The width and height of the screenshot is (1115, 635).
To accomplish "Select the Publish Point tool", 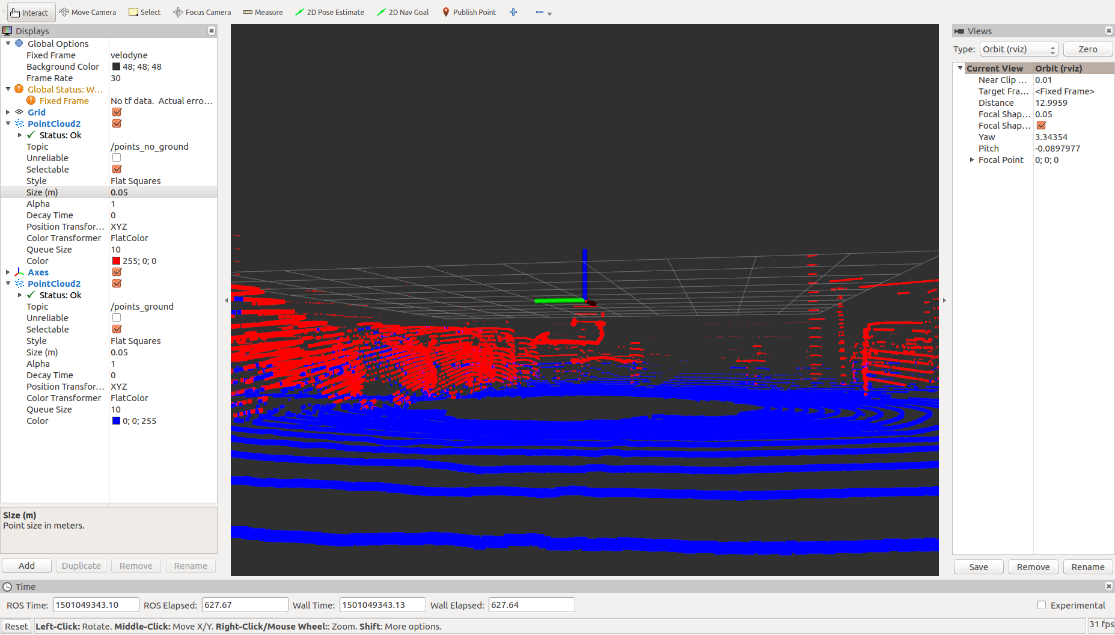I will tap(469, 12).
